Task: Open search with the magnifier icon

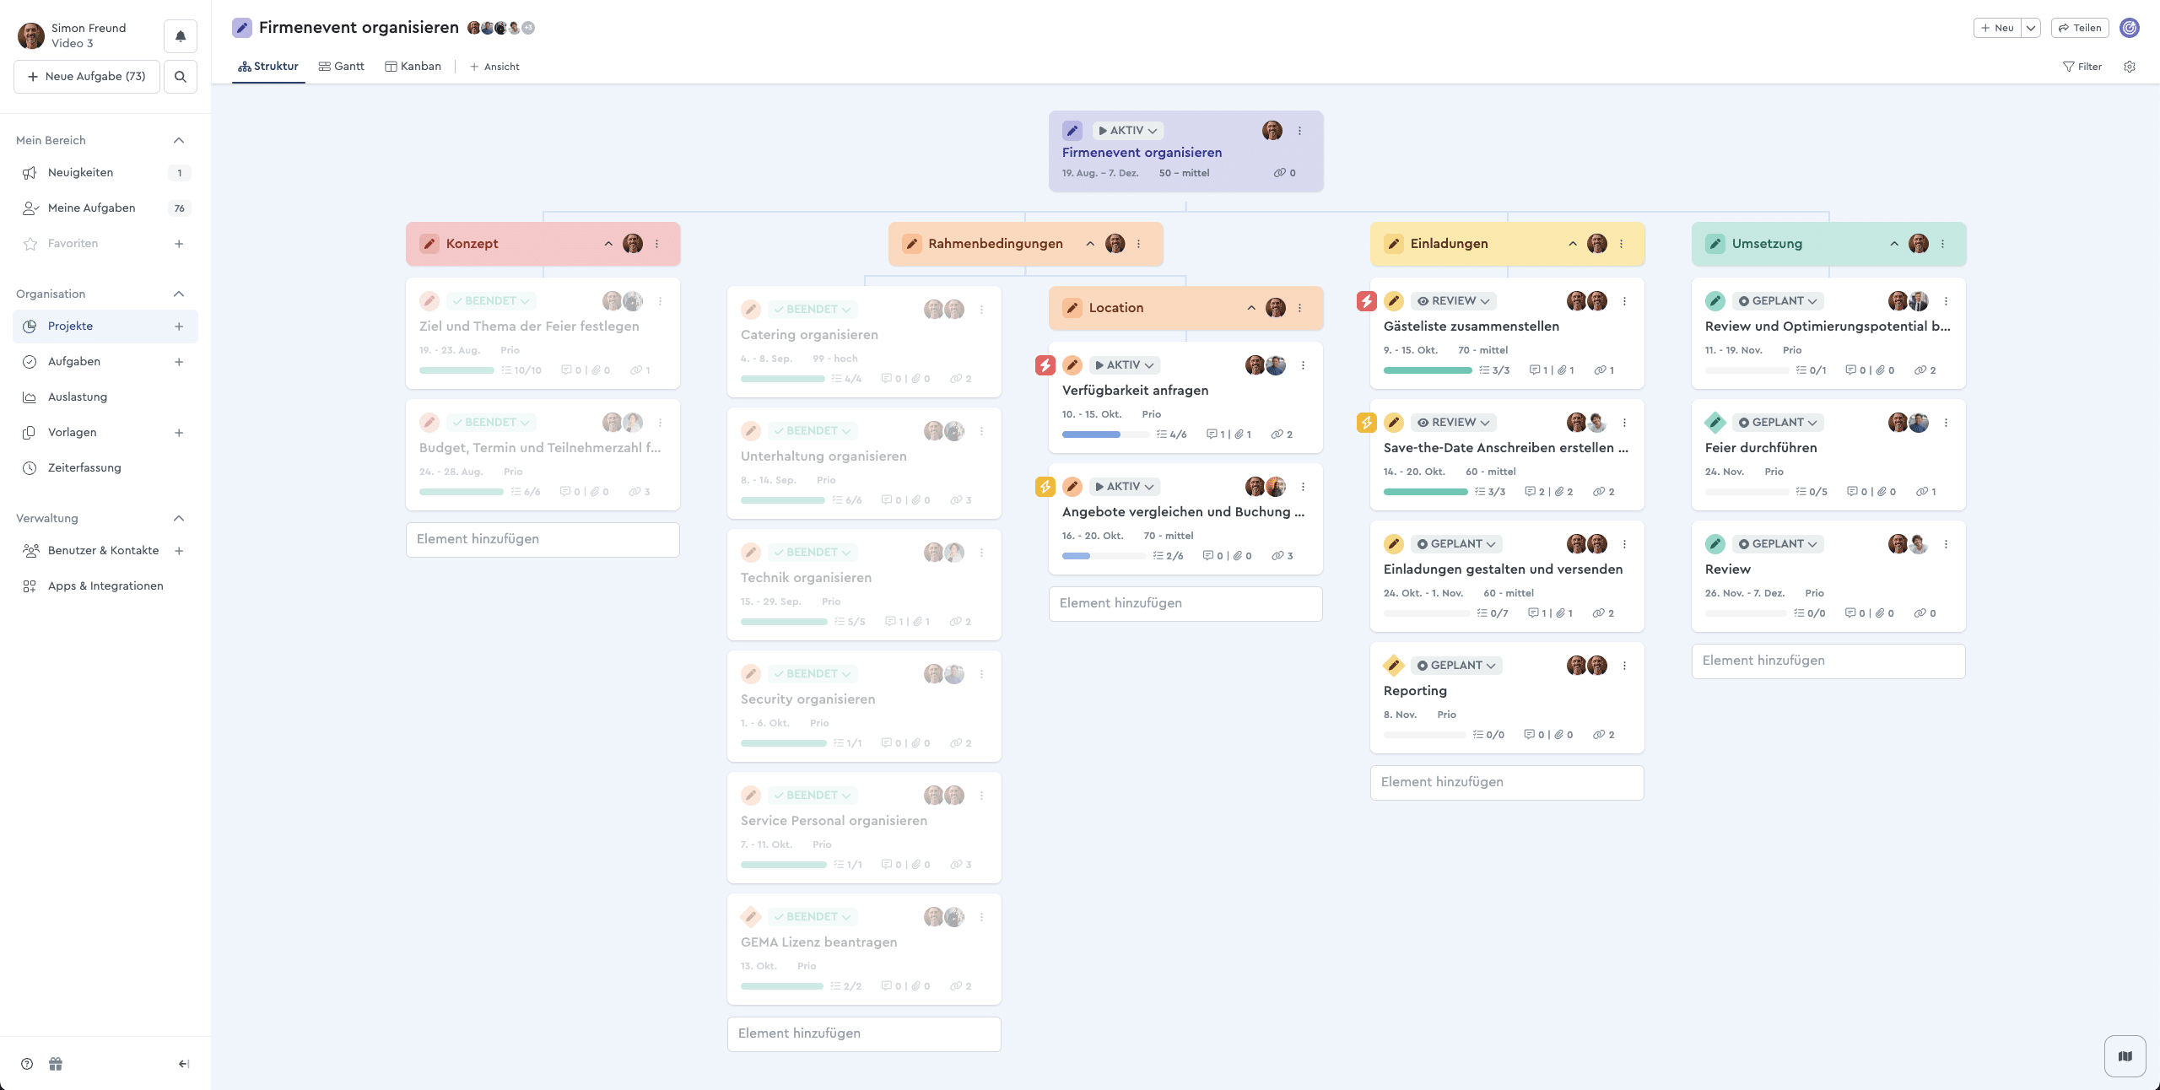Action: 181,77
